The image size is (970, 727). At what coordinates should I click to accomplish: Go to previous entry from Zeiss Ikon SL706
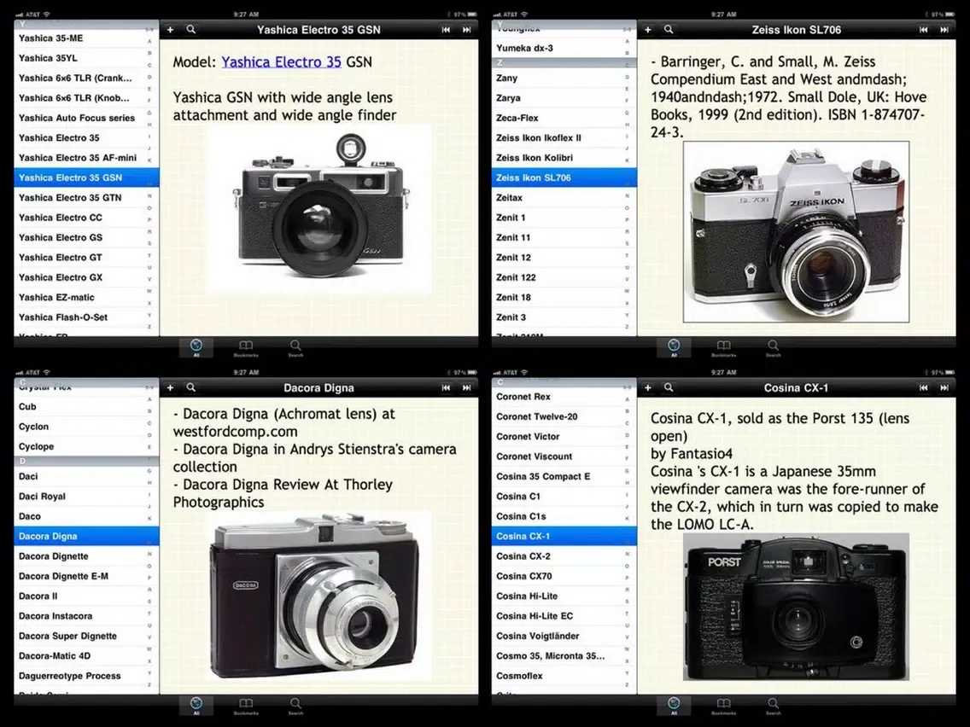point(924,30)
